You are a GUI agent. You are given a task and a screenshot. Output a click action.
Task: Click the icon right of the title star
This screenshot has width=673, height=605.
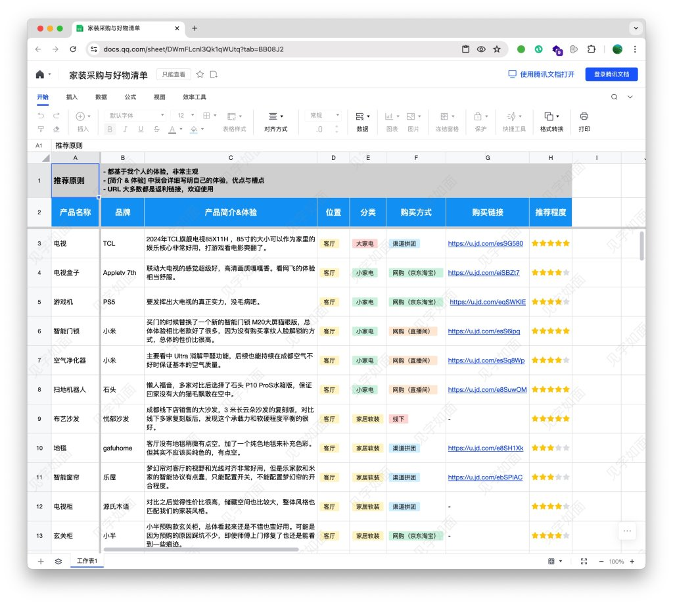[x=214, y=74]
